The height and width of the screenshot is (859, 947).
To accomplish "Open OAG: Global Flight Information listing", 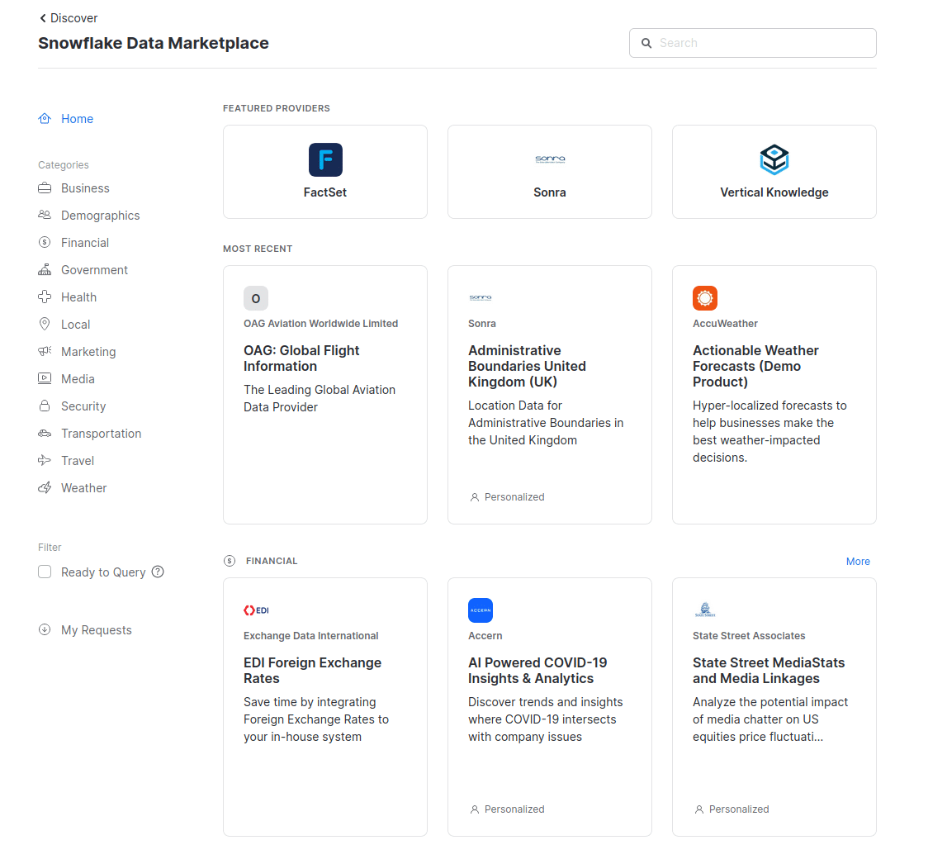I will tap(301, 358).
